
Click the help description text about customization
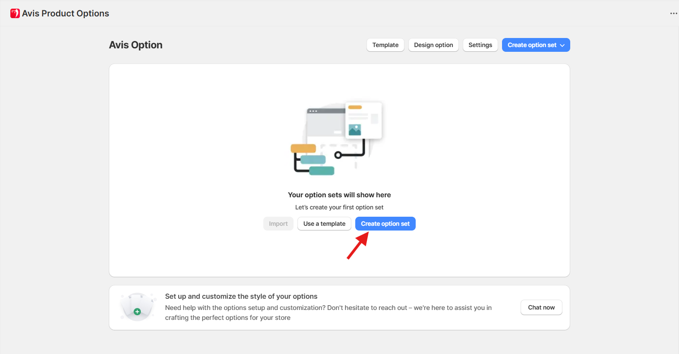pos(328,313)
